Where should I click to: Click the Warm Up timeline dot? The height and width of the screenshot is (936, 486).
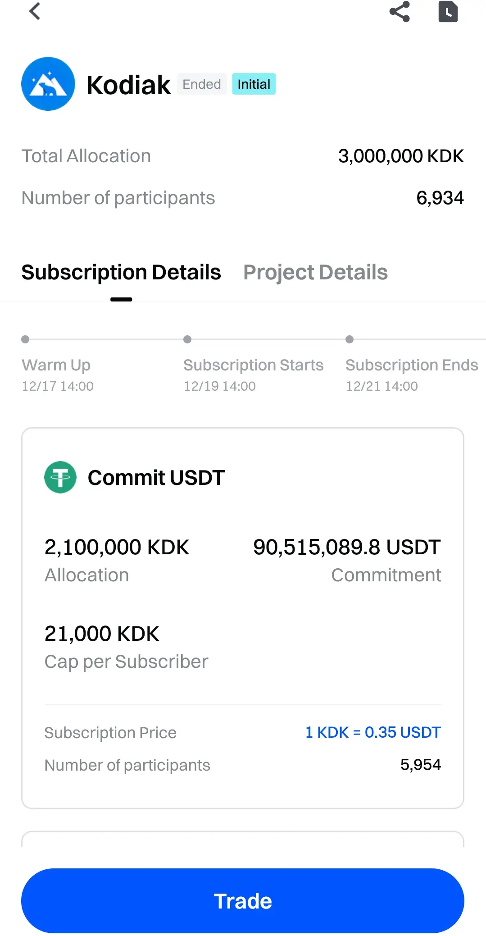tap(25, 339)
